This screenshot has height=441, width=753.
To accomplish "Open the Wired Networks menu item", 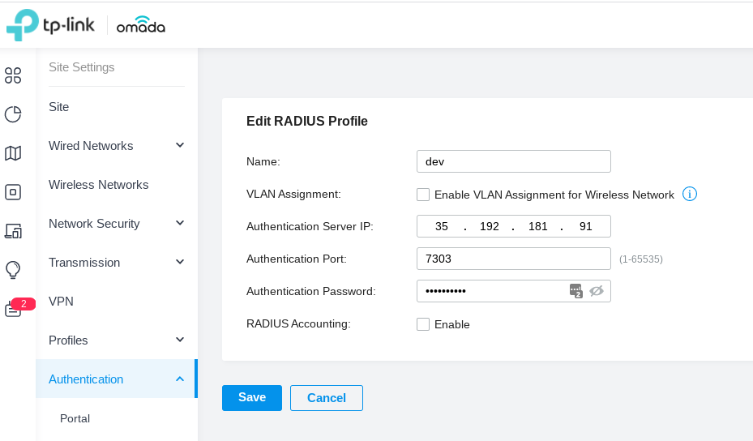I will (x=116, y=146).
